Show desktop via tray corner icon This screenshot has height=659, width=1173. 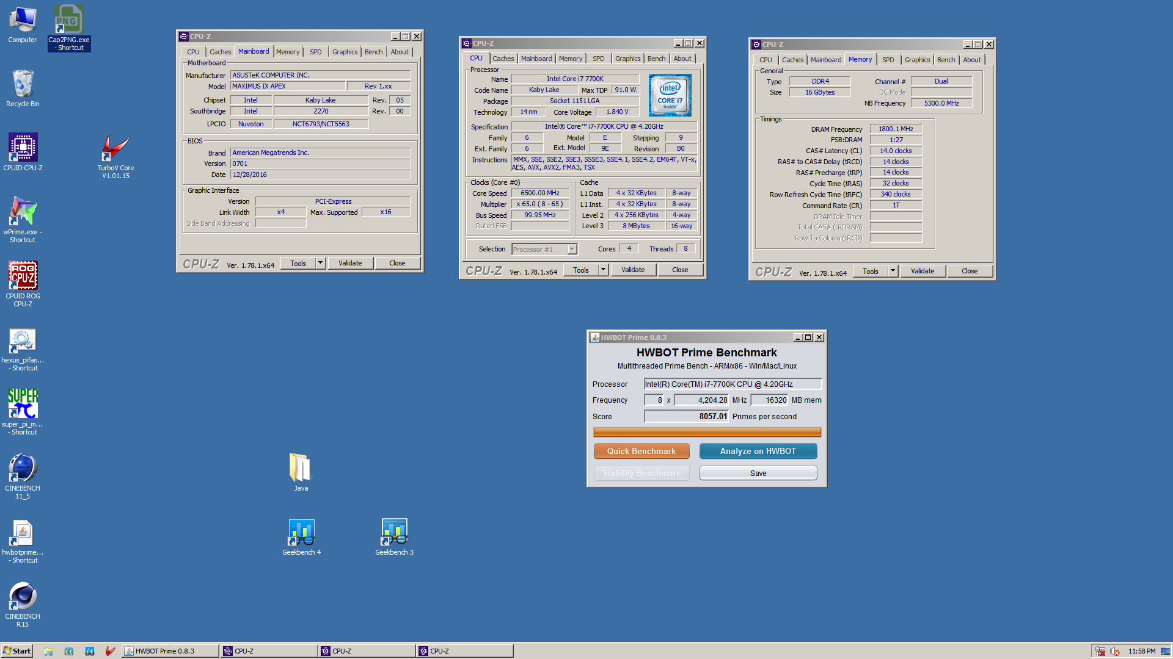tap(1166, 651)
